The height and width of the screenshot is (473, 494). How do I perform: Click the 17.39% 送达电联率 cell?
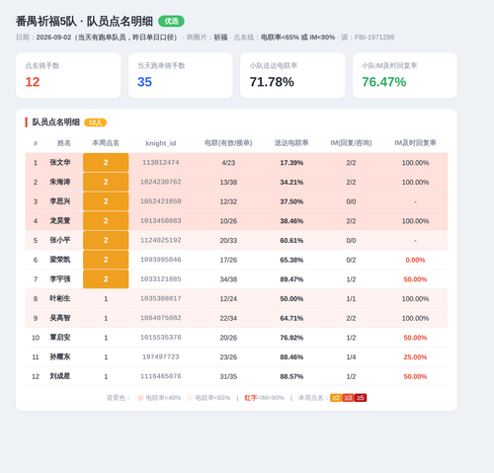point(291,163)
